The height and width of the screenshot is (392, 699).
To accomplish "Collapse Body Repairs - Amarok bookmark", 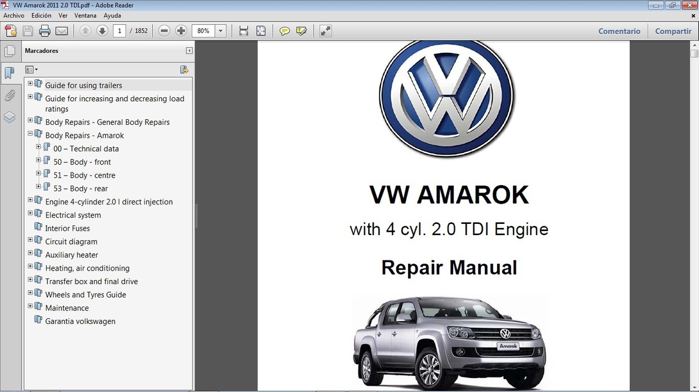I will [30, 133].
